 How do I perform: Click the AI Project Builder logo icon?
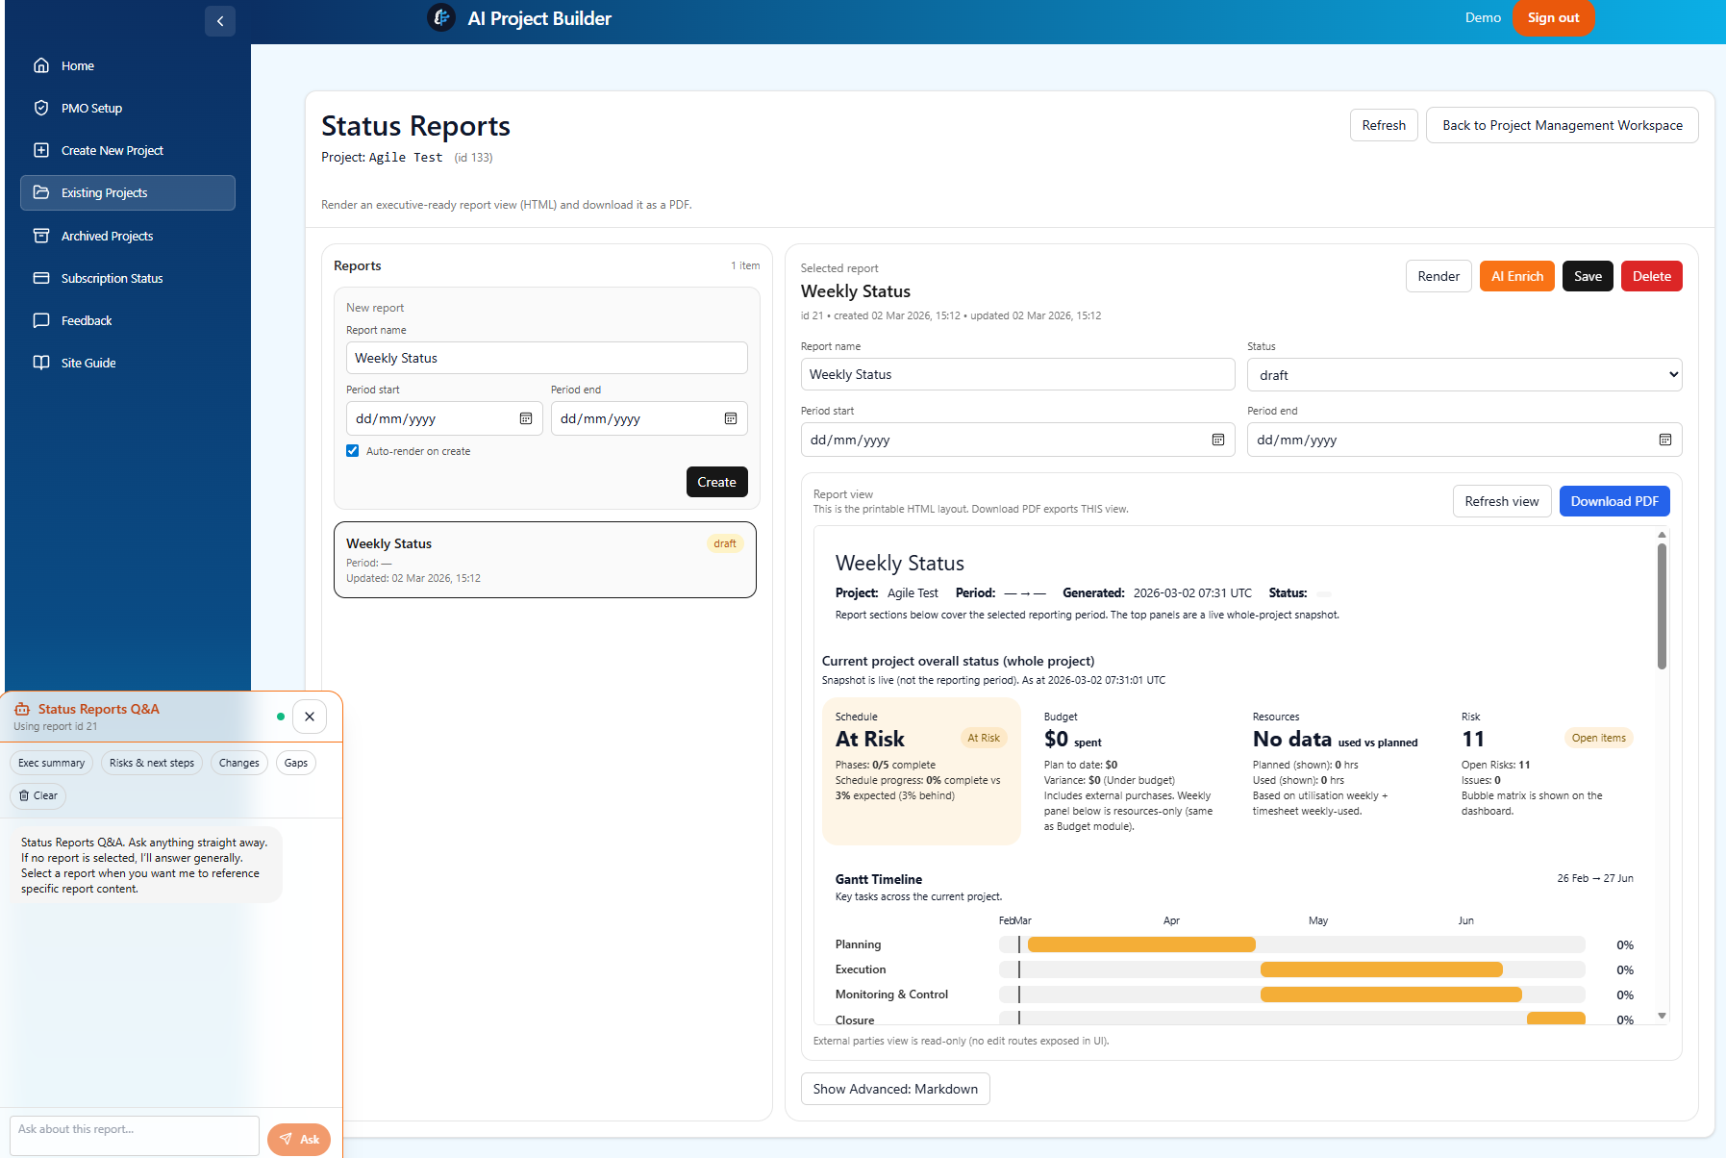441,17
